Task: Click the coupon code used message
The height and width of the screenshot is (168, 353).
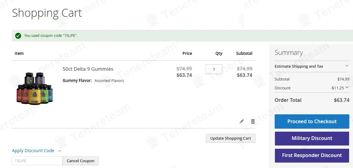Action: coord(51,36)
